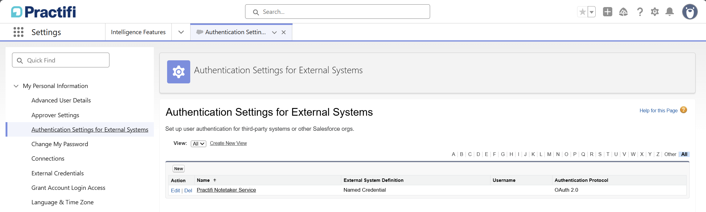Viewport: 706px width, 212px height.
Task: Click the Authentication Protocol column header
Action: click(x=581, y=180)
